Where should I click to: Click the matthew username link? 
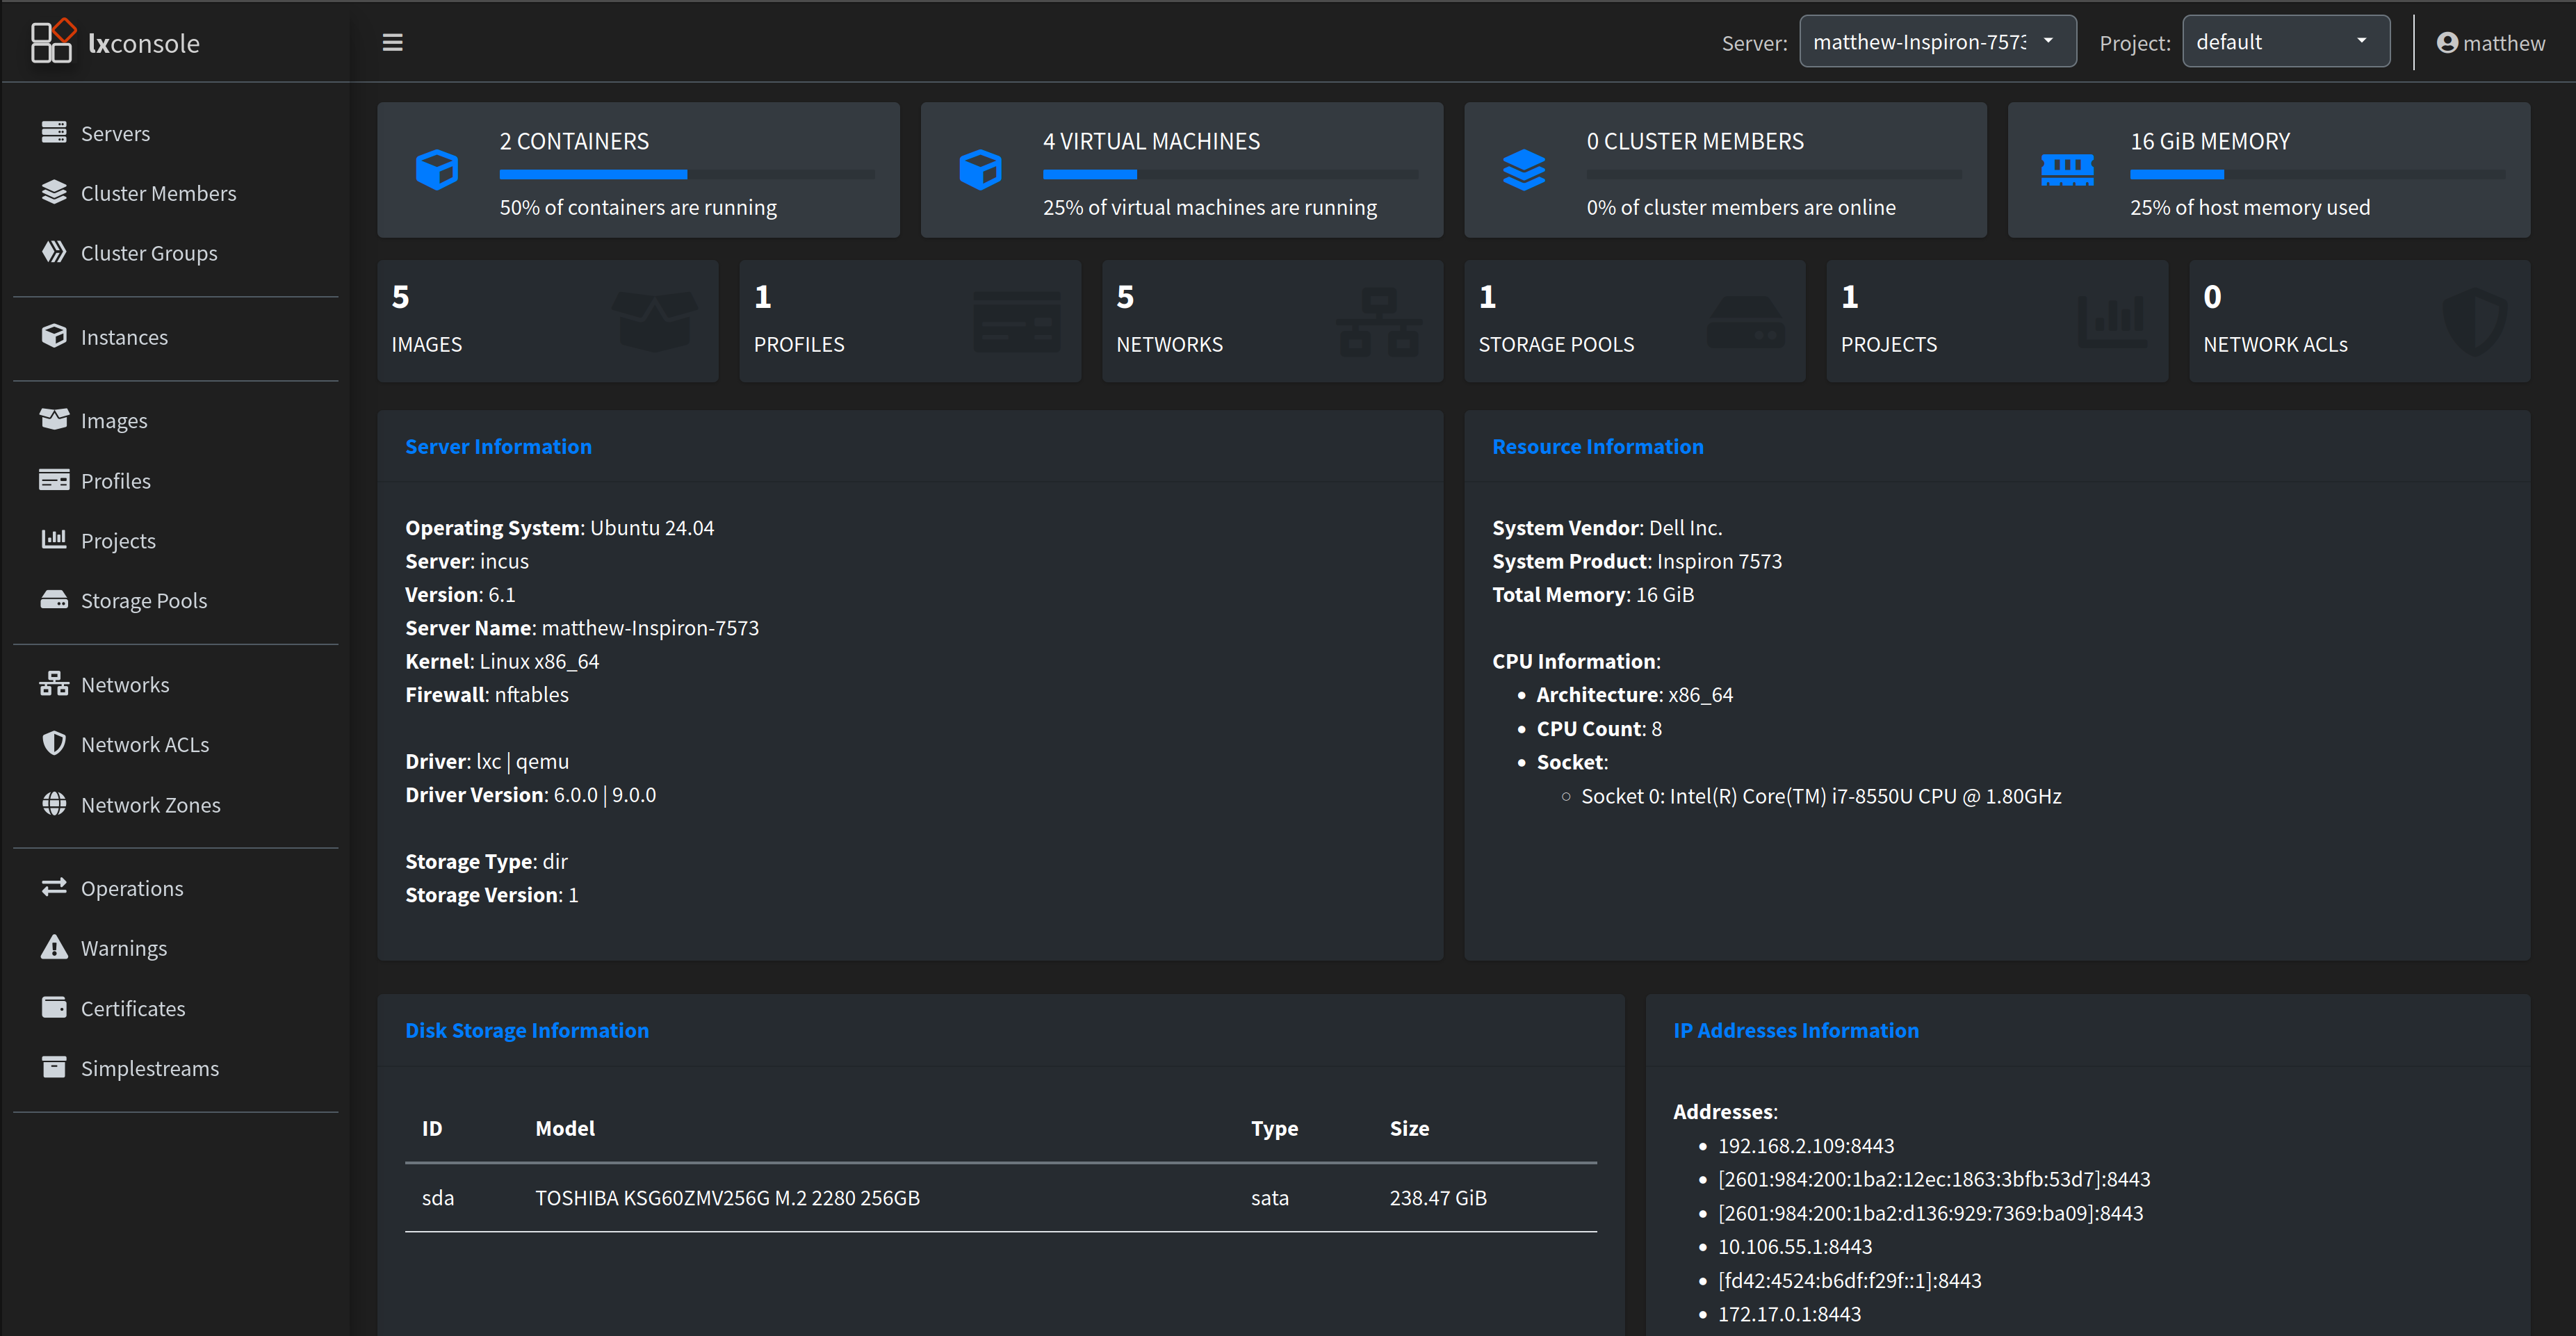2504,43
